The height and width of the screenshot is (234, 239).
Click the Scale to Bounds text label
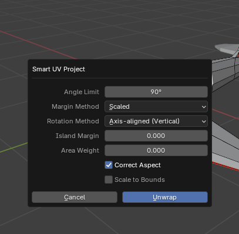coord(140,180)
